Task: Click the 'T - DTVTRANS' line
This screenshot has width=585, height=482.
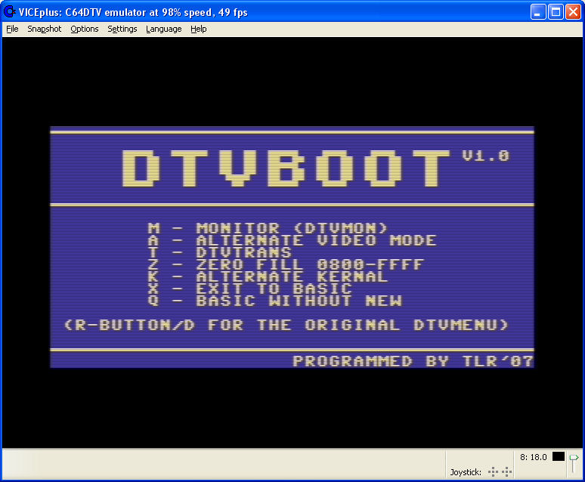Action: click(219, 252)
